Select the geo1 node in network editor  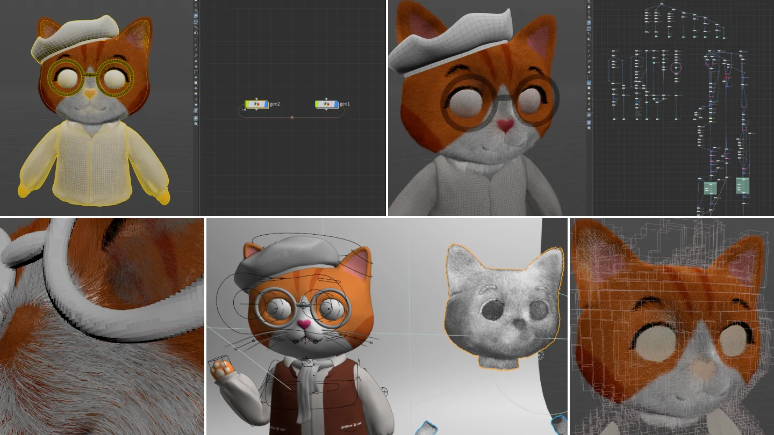[x=327, y=104]
